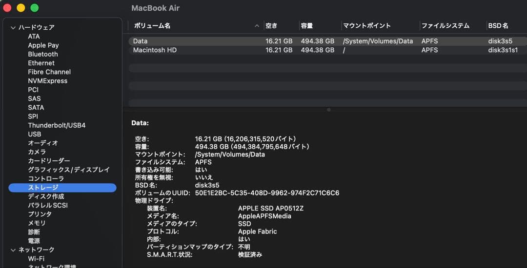Screen dimensions: 527x268
Task: Open NVMExpress hardware info
Action: tap(48, 81)
